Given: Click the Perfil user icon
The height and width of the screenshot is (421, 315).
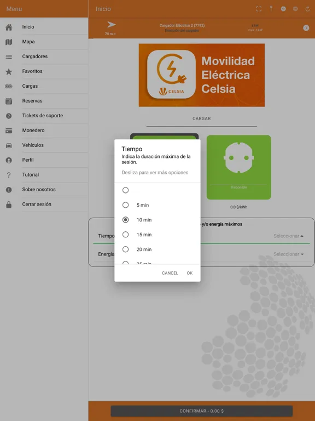Looking at the screenshot, I should tap(9, 160).
